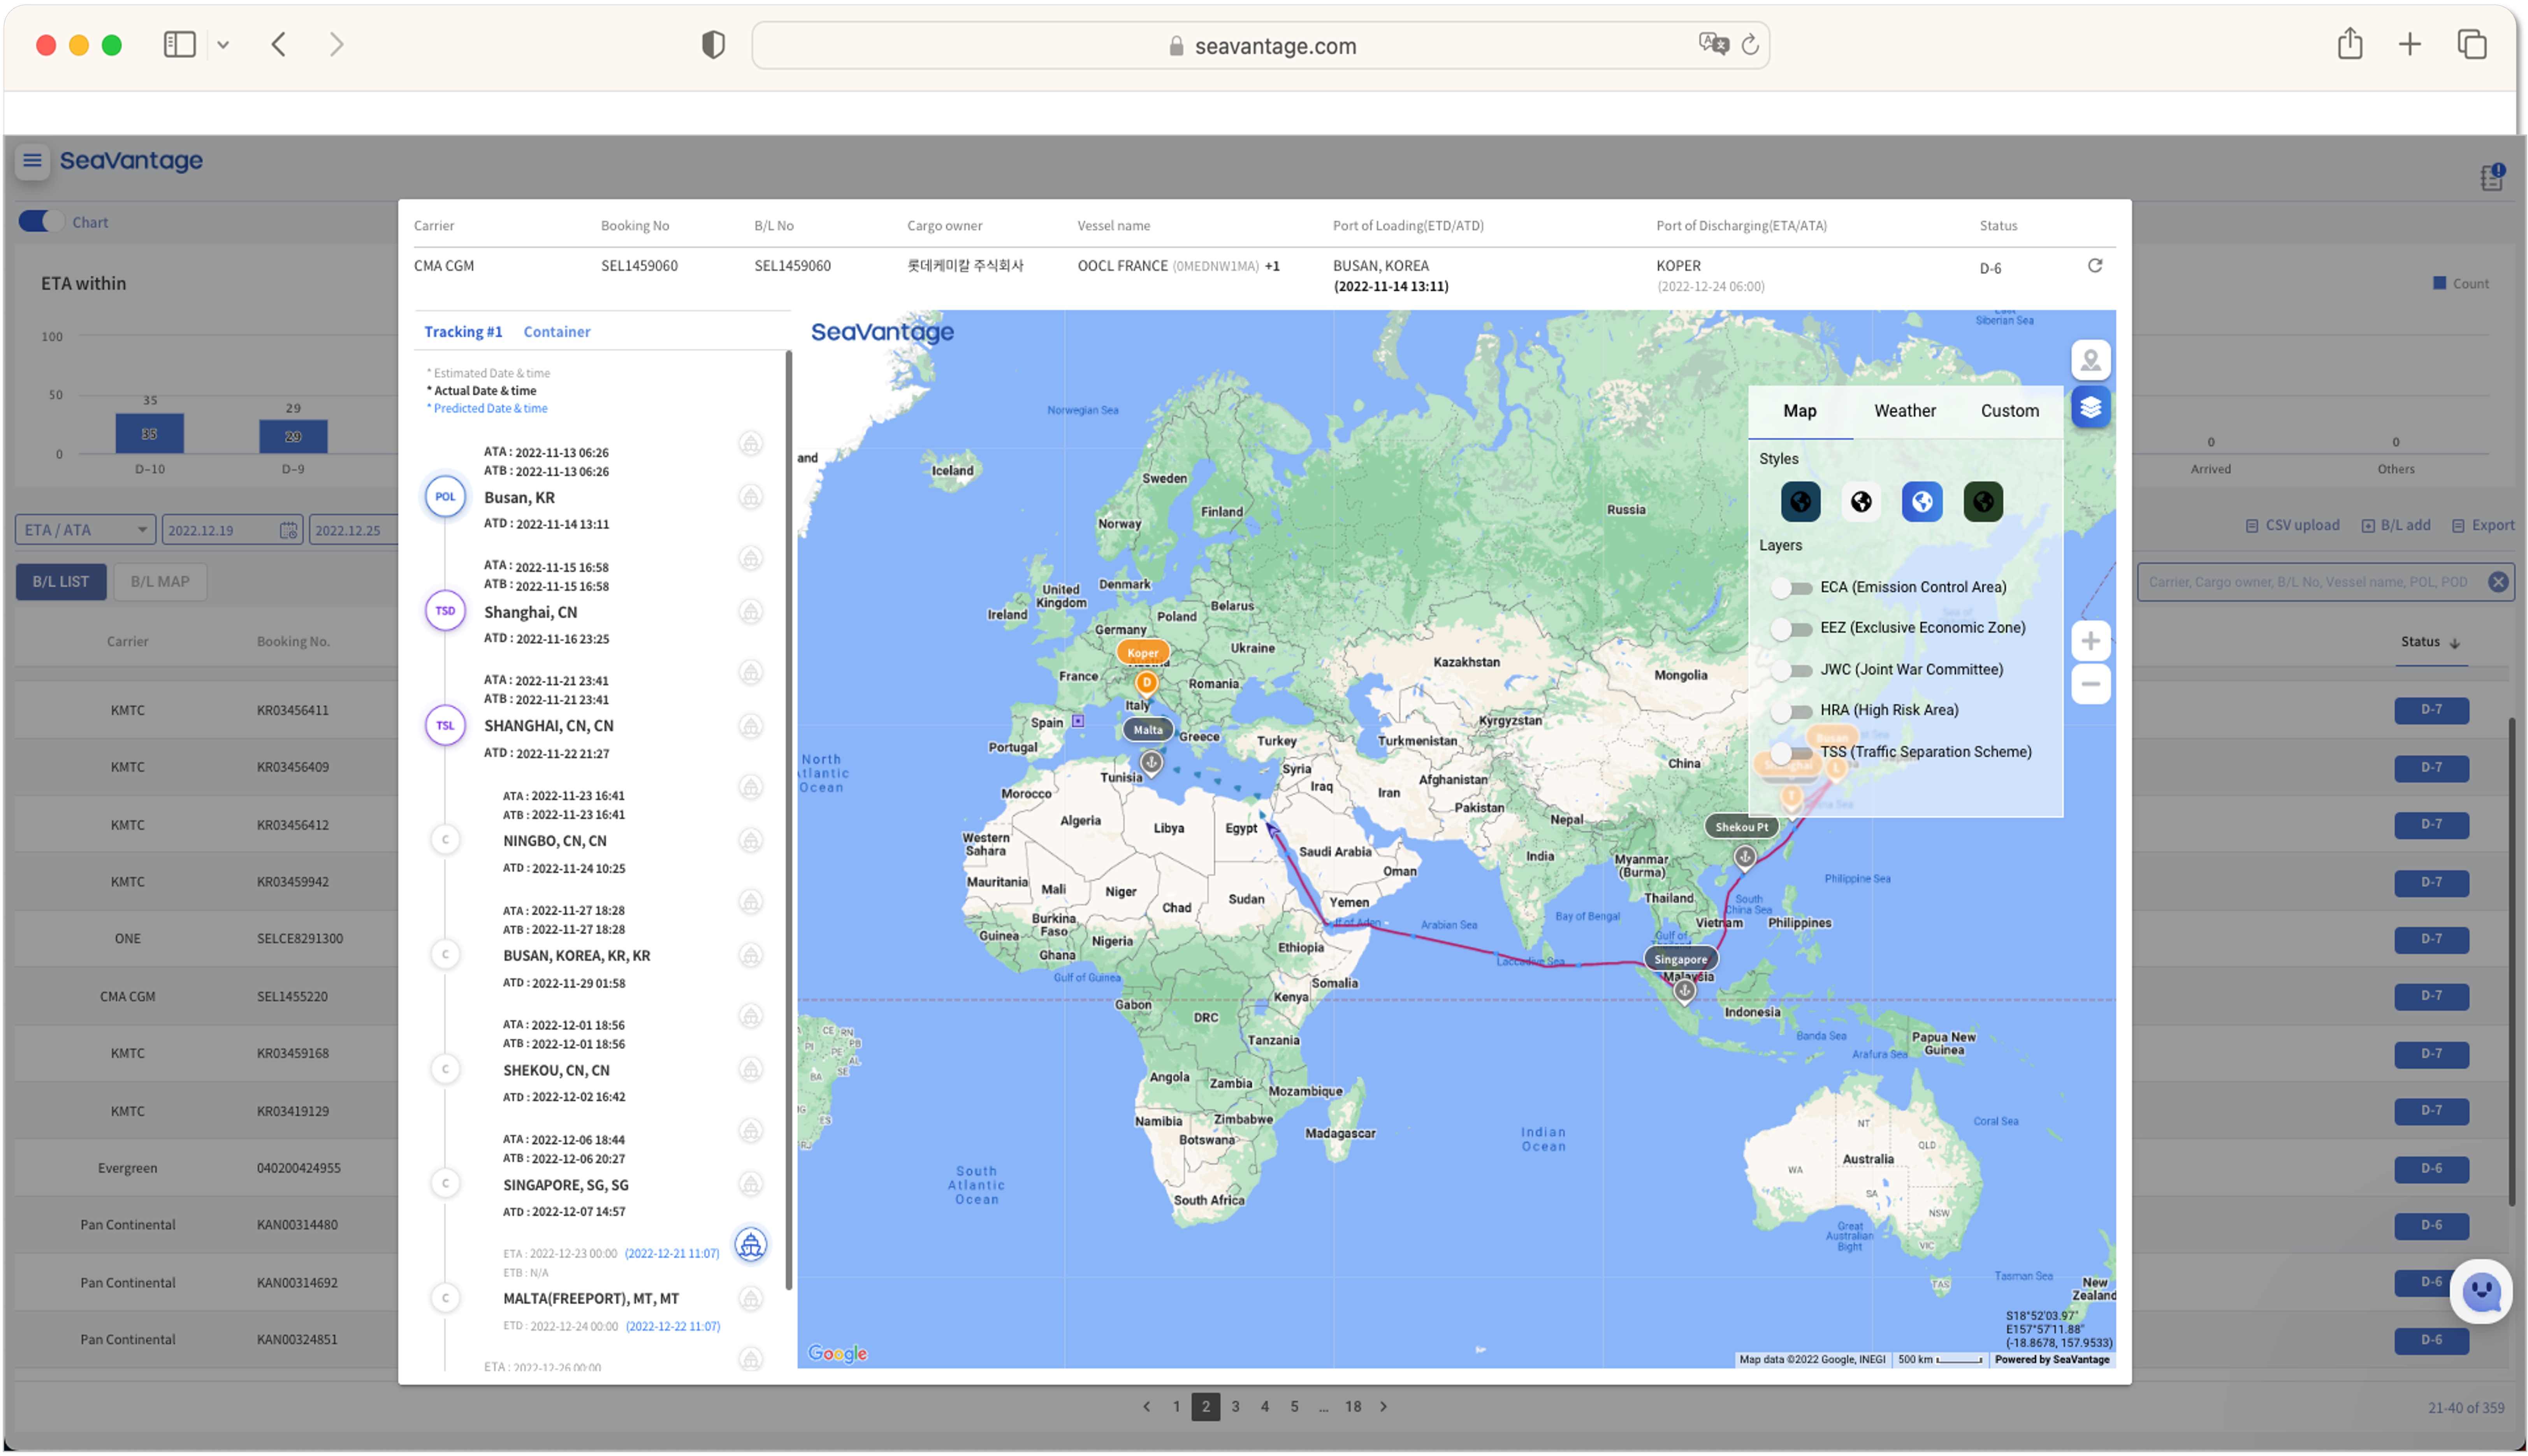Viewport: 2528px width, 1456px height.
Task: Open the ETA / ATA dropdown
Action: click(x=85, y=530)
